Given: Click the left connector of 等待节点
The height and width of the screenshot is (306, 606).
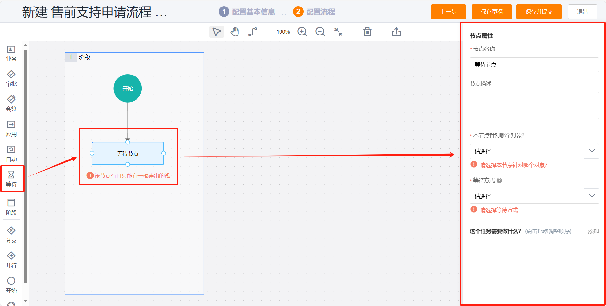Looking at the screenshot, I should (92, 153).
